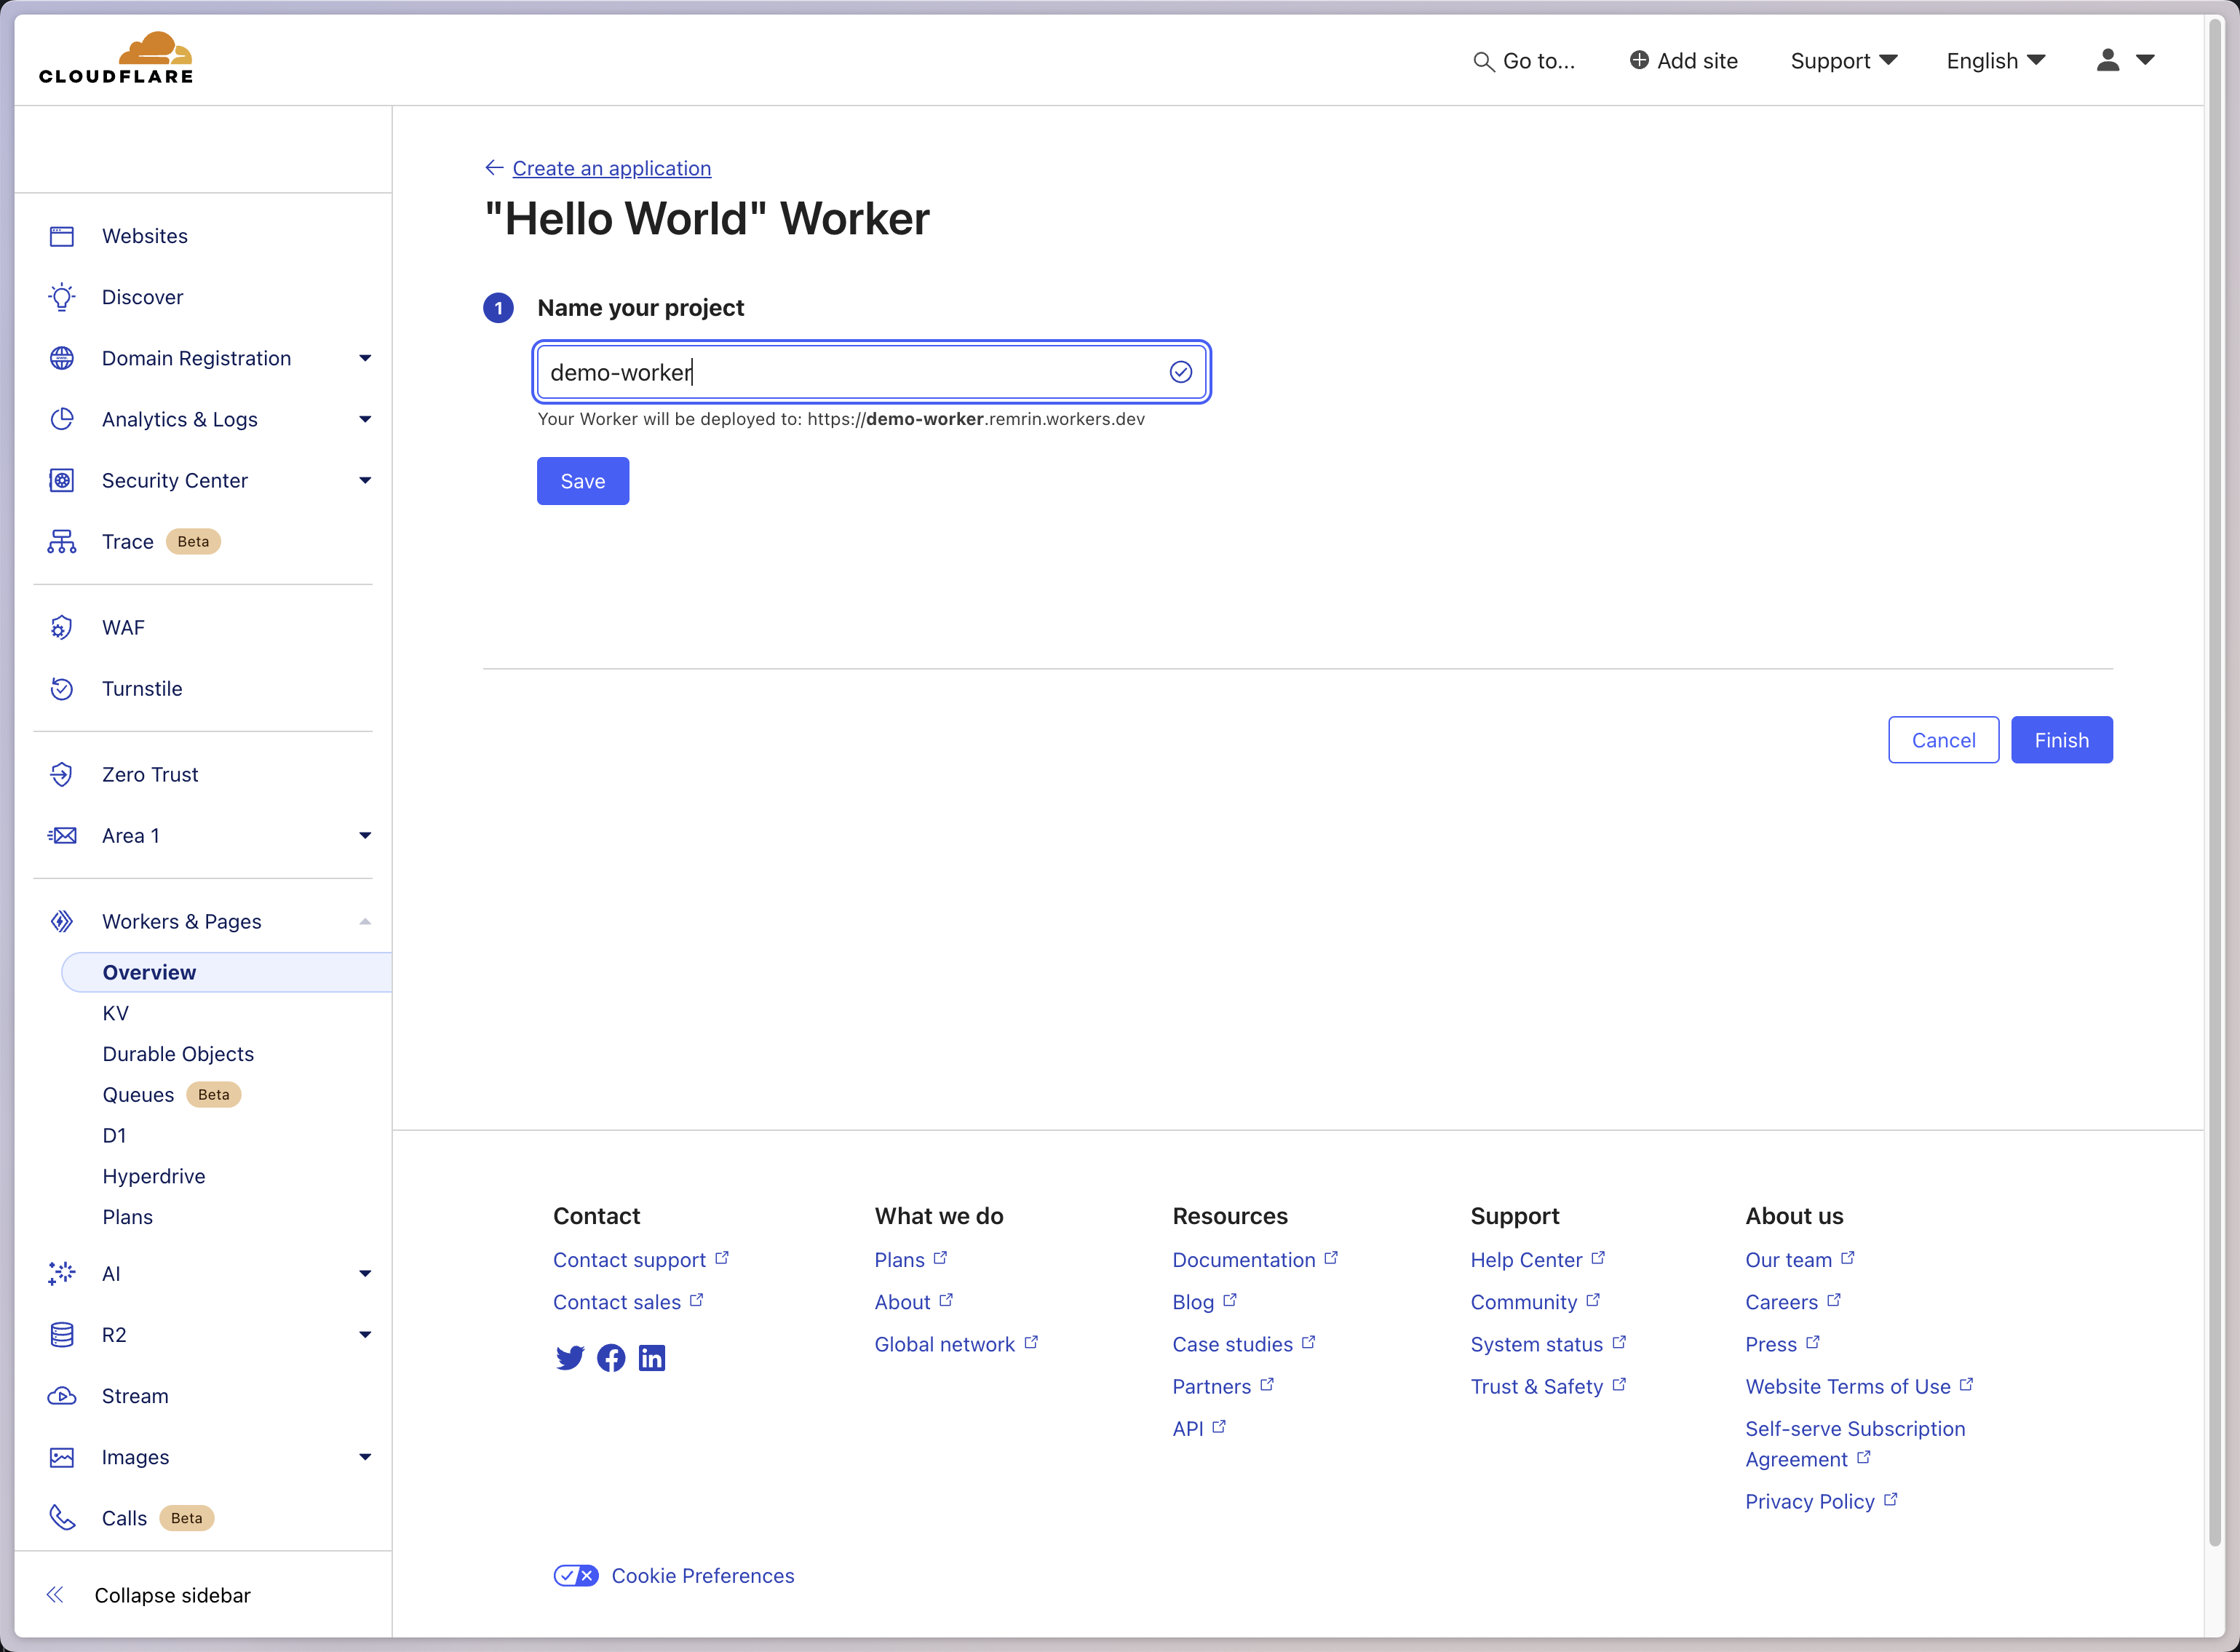Select KV under Workers & Pages
Screen dimensions: 2240x1652
click(x=116, y=1012)
